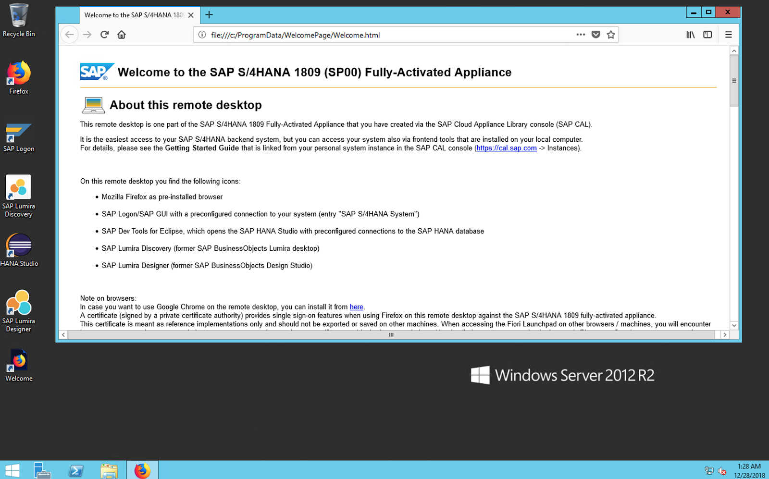The width and height of the screenshot is (769, 479).
Task: Open the https://cal.sap.com link
Action: pyautogui.click(x=507, y=148)
